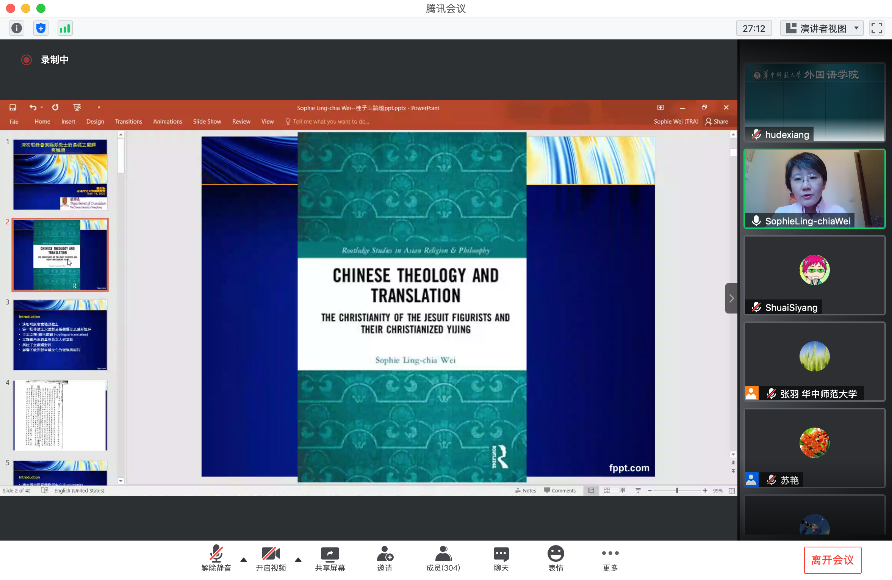This screenshot has height=580, width=892.
Task: Select slide 3 Introduction thumbnail
Action: (x=60, y=335)
